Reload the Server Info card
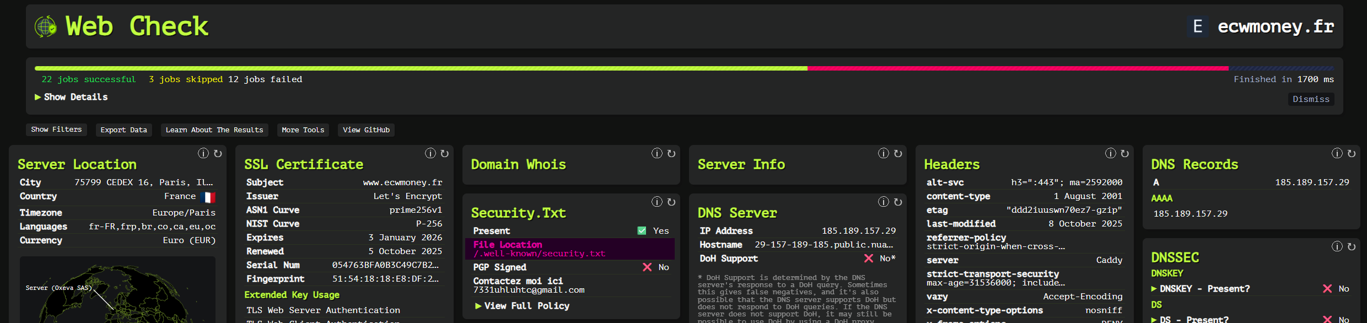The image size is (1367, 323). tap(898, 153)
